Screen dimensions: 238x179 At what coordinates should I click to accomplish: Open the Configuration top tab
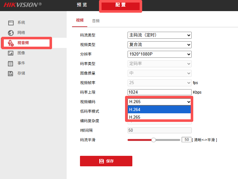(121, 5)
